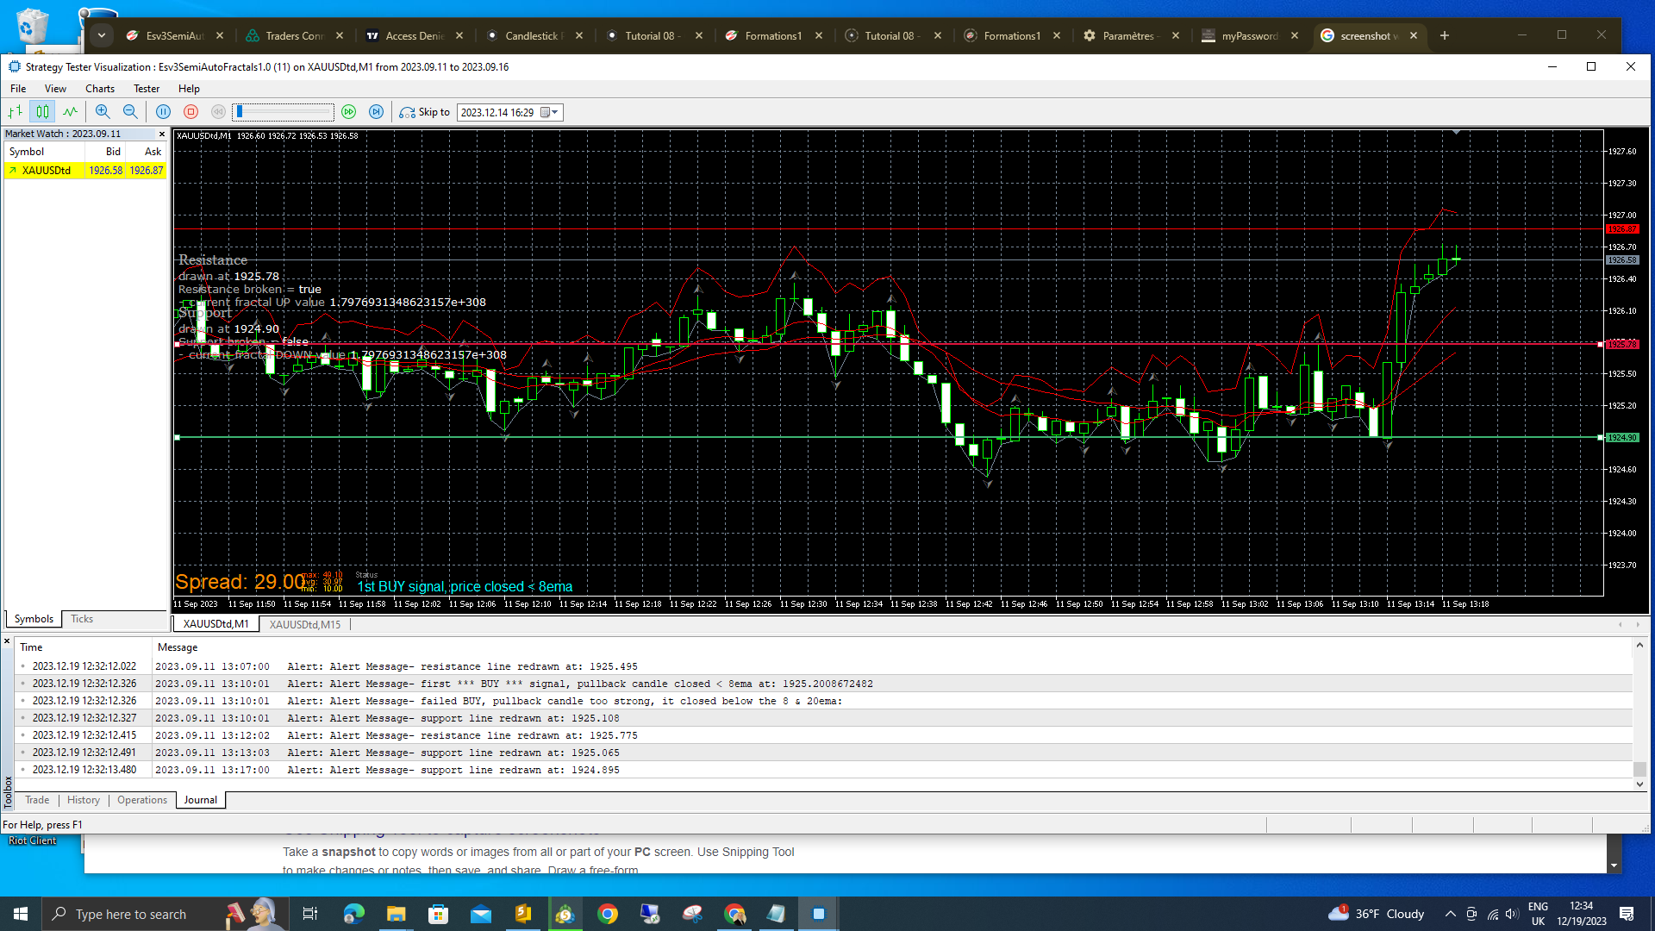The width and height of the screenshot is (1655, 931).
Task: Show hidden system tray icons
Action: (x=1451, y=914)
